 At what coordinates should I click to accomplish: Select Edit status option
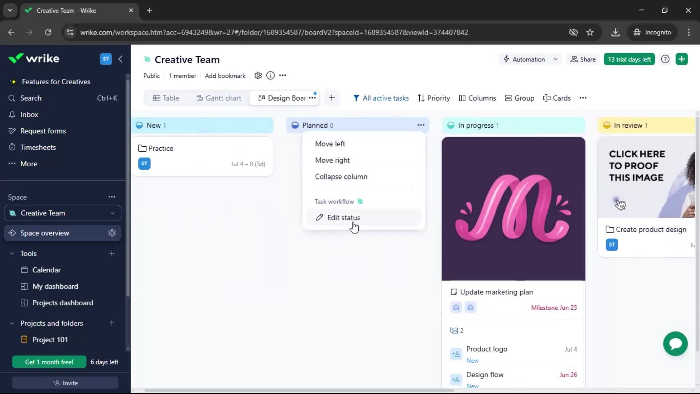click(x=363, y=217)
